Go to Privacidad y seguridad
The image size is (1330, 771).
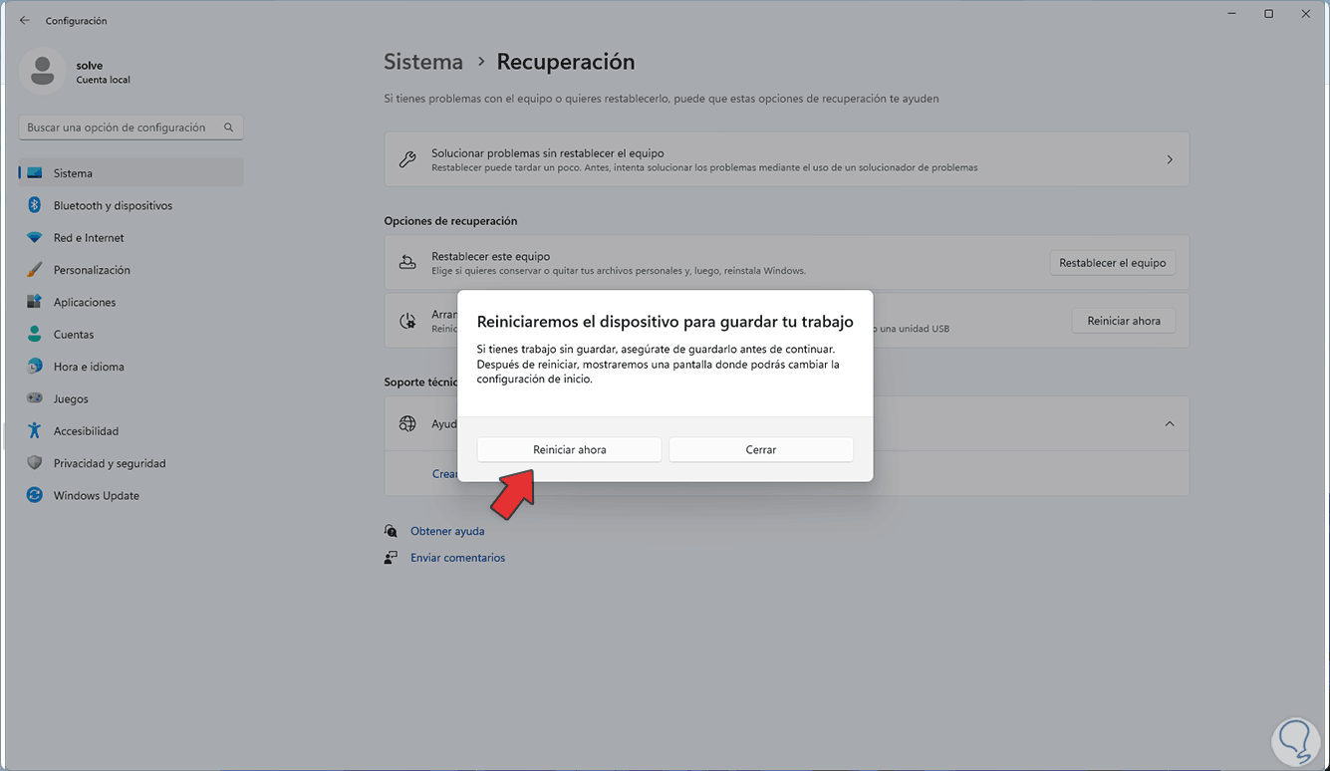tap(131, 463)
